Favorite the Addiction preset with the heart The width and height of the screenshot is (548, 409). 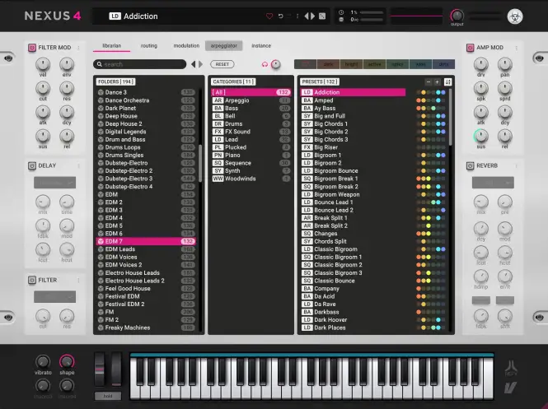[269, 16]
